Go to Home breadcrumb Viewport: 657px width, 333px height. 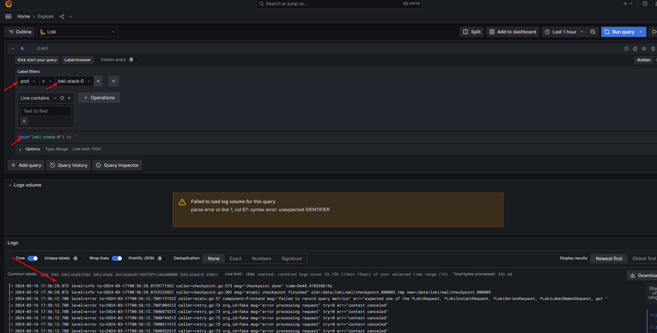24,17
